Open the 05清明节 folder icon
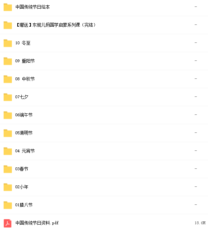 click(x=8, y=133)
